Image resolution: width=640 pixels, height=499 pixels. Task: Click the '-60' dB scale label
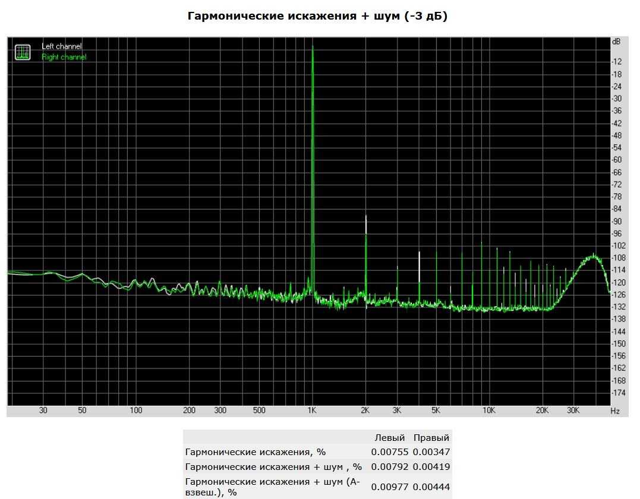[617, 160]
